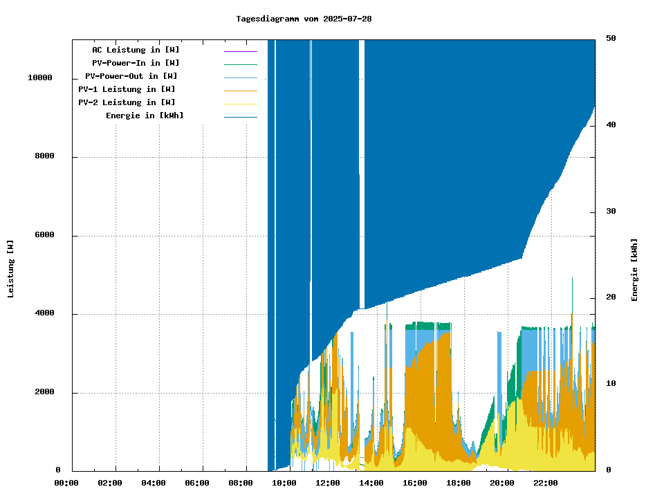Select the 50 value on the energy axis
This screenshot has width=664, height=498.
coord(611,38)
